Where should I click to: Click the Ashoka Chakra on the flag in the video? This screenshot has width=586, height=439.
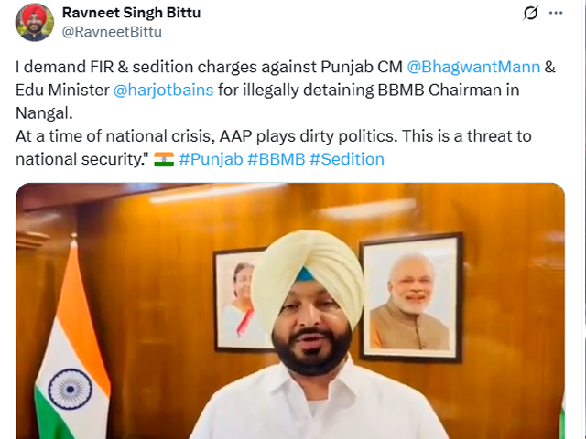click(x=71, y=389)
